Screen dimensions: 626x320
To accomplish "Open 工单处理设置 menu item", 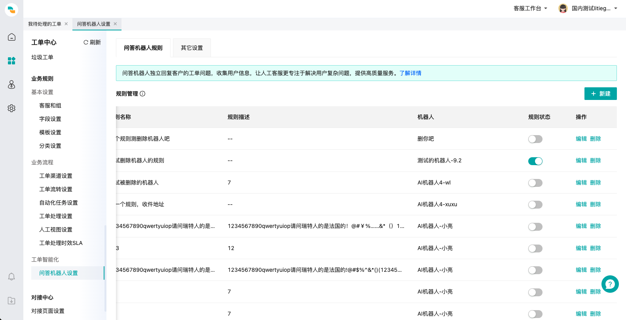I will 56,216.
